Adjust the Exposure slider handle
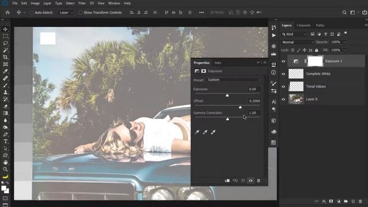The width and height of the screenshot is (368, 207). coord(227,95)
